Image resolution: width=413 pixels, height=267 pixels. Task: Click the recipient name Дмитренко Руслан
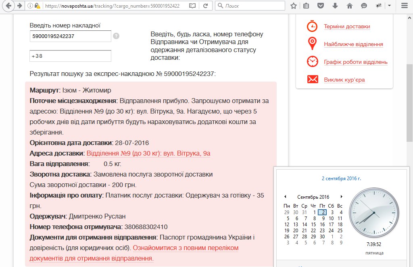[x=97, y=217]
